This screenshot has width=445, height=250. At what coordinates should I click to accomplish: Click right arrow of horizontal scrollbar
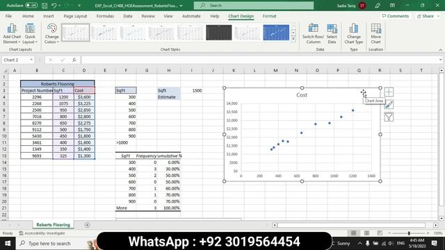[x=436, y=225]
